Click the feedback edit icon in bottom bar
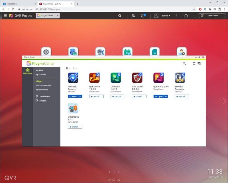The width and height of the screenshot is (228, 183). (x=119, y=180)
